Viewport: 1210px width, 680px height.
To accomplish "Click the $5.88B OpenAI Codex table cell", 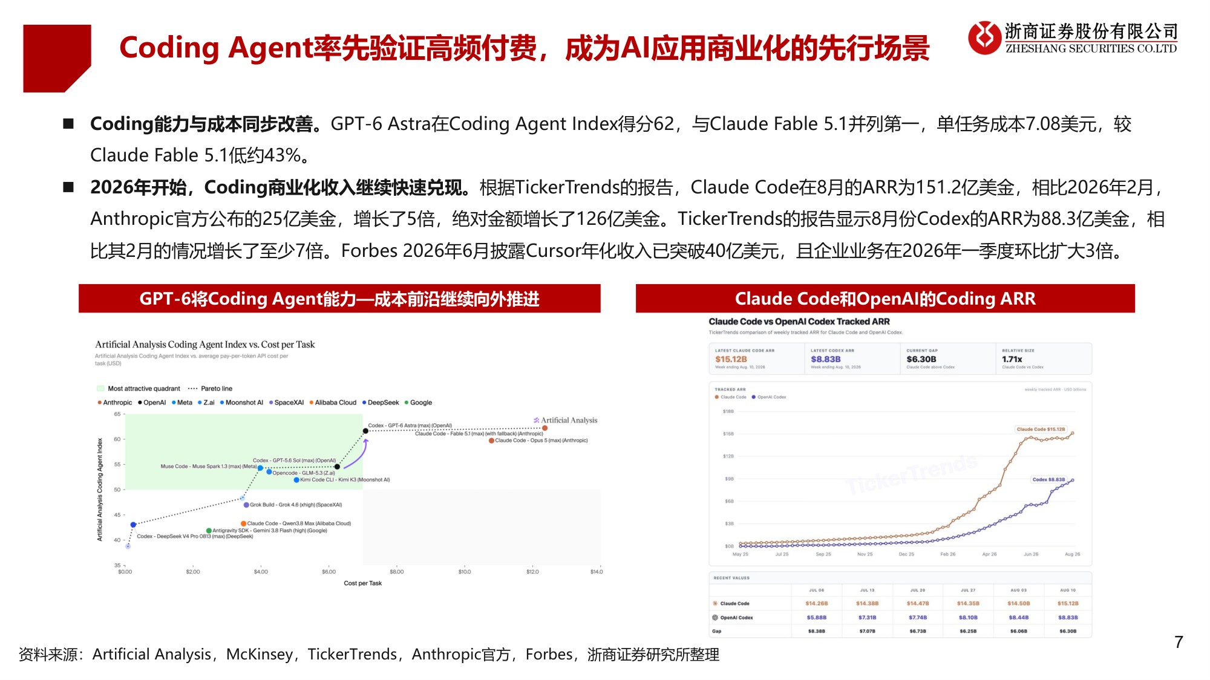I will coord(817,617).
